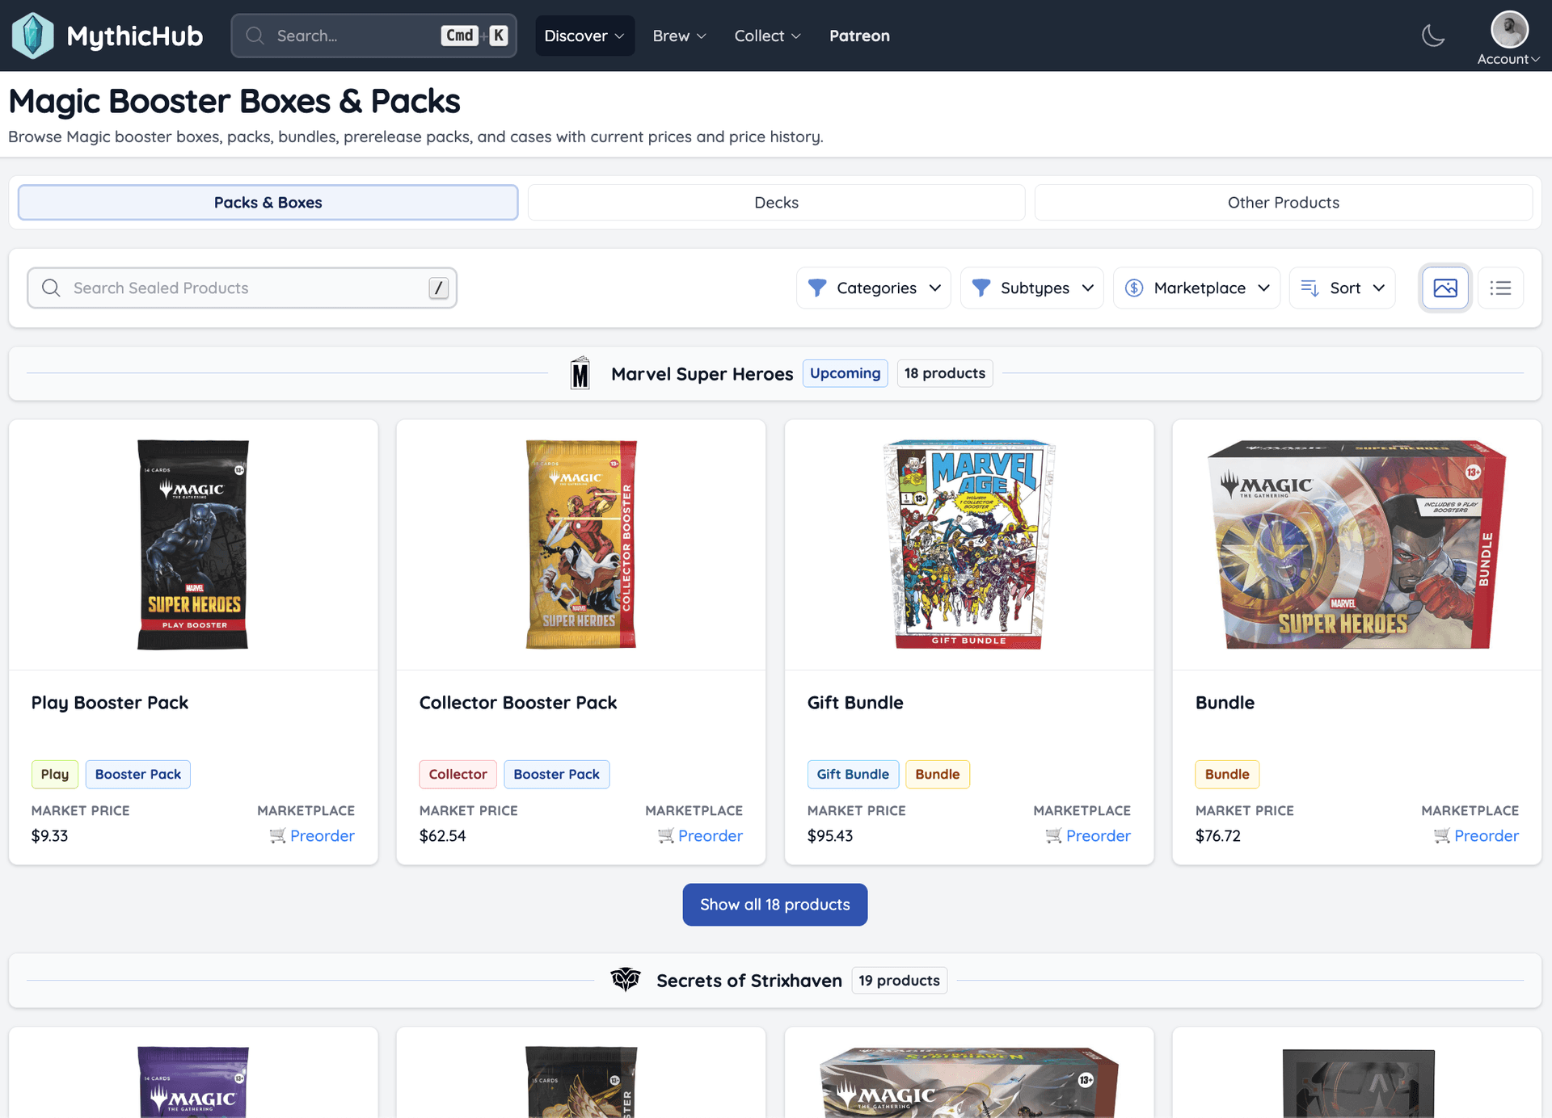Expand the Subtypes dropdown chevron
The height and width of the screenshot is (1118, 1552).
coord(1088,288)
